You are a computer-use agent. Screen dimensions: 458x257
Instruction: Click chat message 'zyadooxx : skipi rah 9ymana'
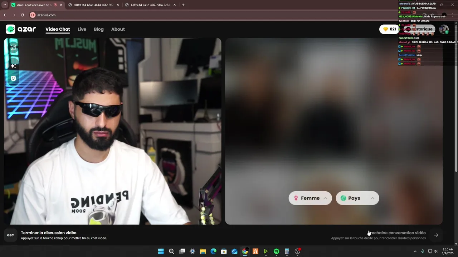pos(414,21)
